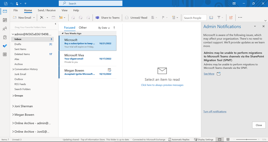Switch to Reading view in status bar
Image resolution: width=268 pixels, height=142 pixels.
228,140
